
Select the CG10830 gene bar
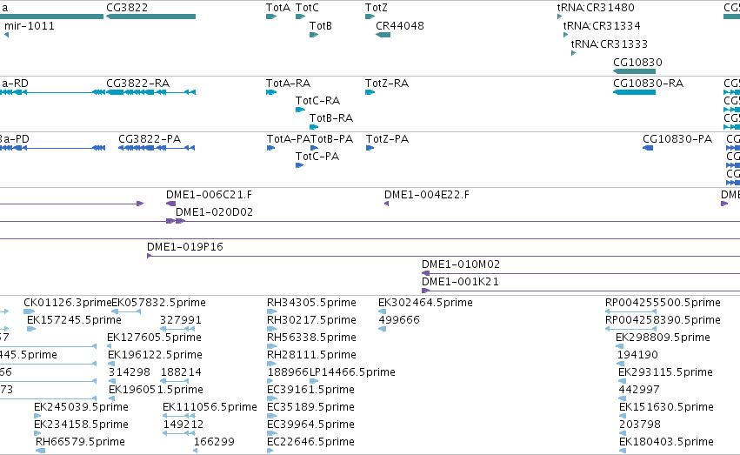[634, 71]
